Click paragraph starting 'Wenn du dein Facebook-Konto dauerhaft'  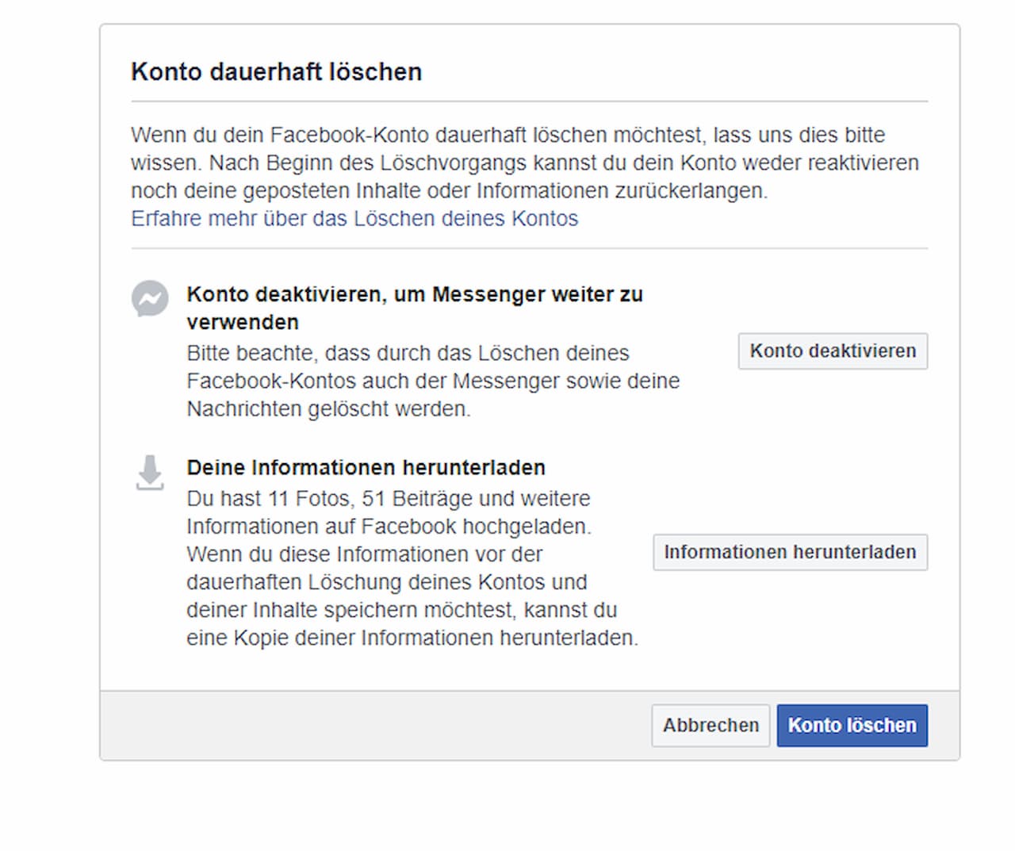point(525,163)
